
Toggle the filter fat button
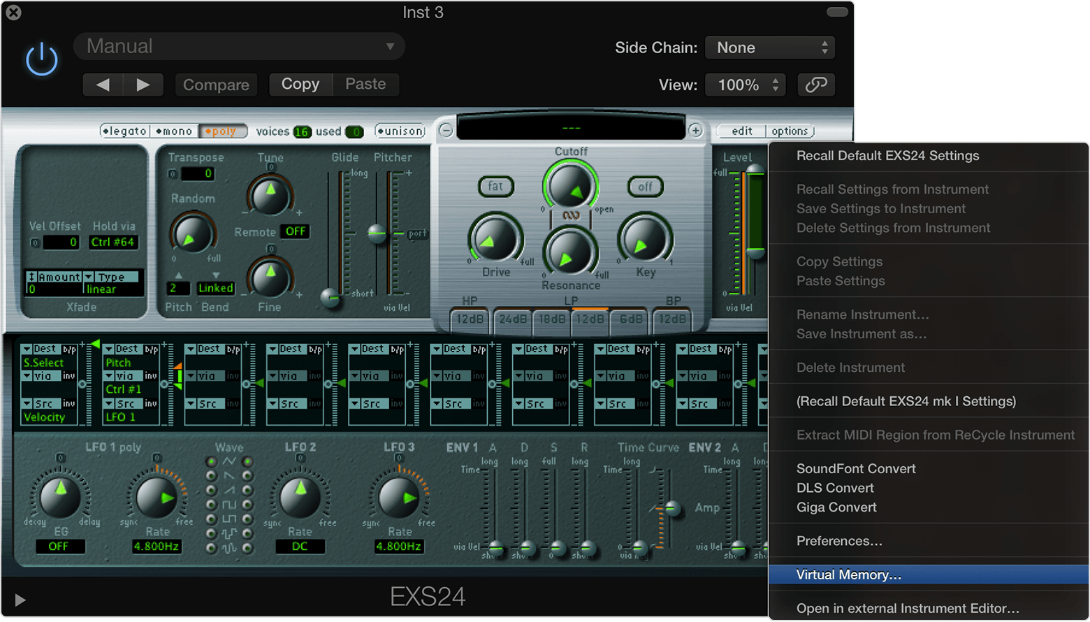[495, 186]
